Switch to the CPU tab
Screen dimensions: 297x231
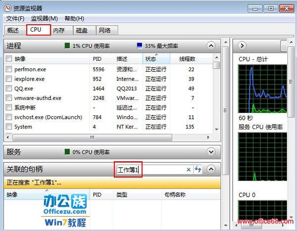click(x=39, y=30)
